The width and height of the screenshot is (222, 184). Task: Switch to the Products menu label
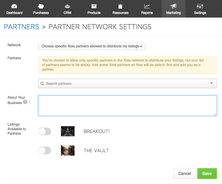94,13
